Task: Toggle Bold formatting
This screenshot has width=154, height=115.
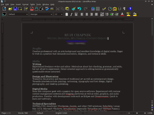Action: click(x=67, y=14)
